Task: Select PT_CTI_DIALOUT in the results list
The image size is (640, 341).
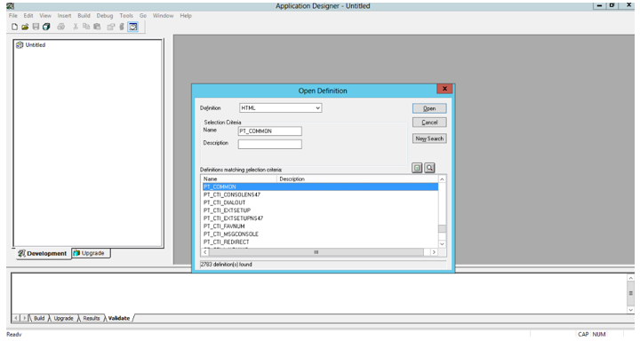Action: [x=320, y=202]
